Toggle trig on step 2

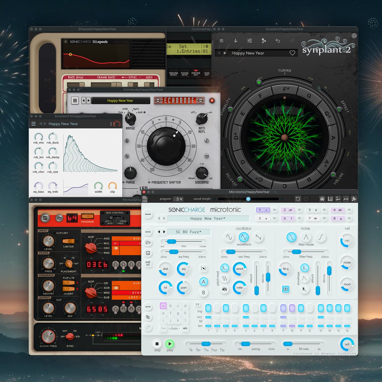pyautogui.click(x=217, y=308)
